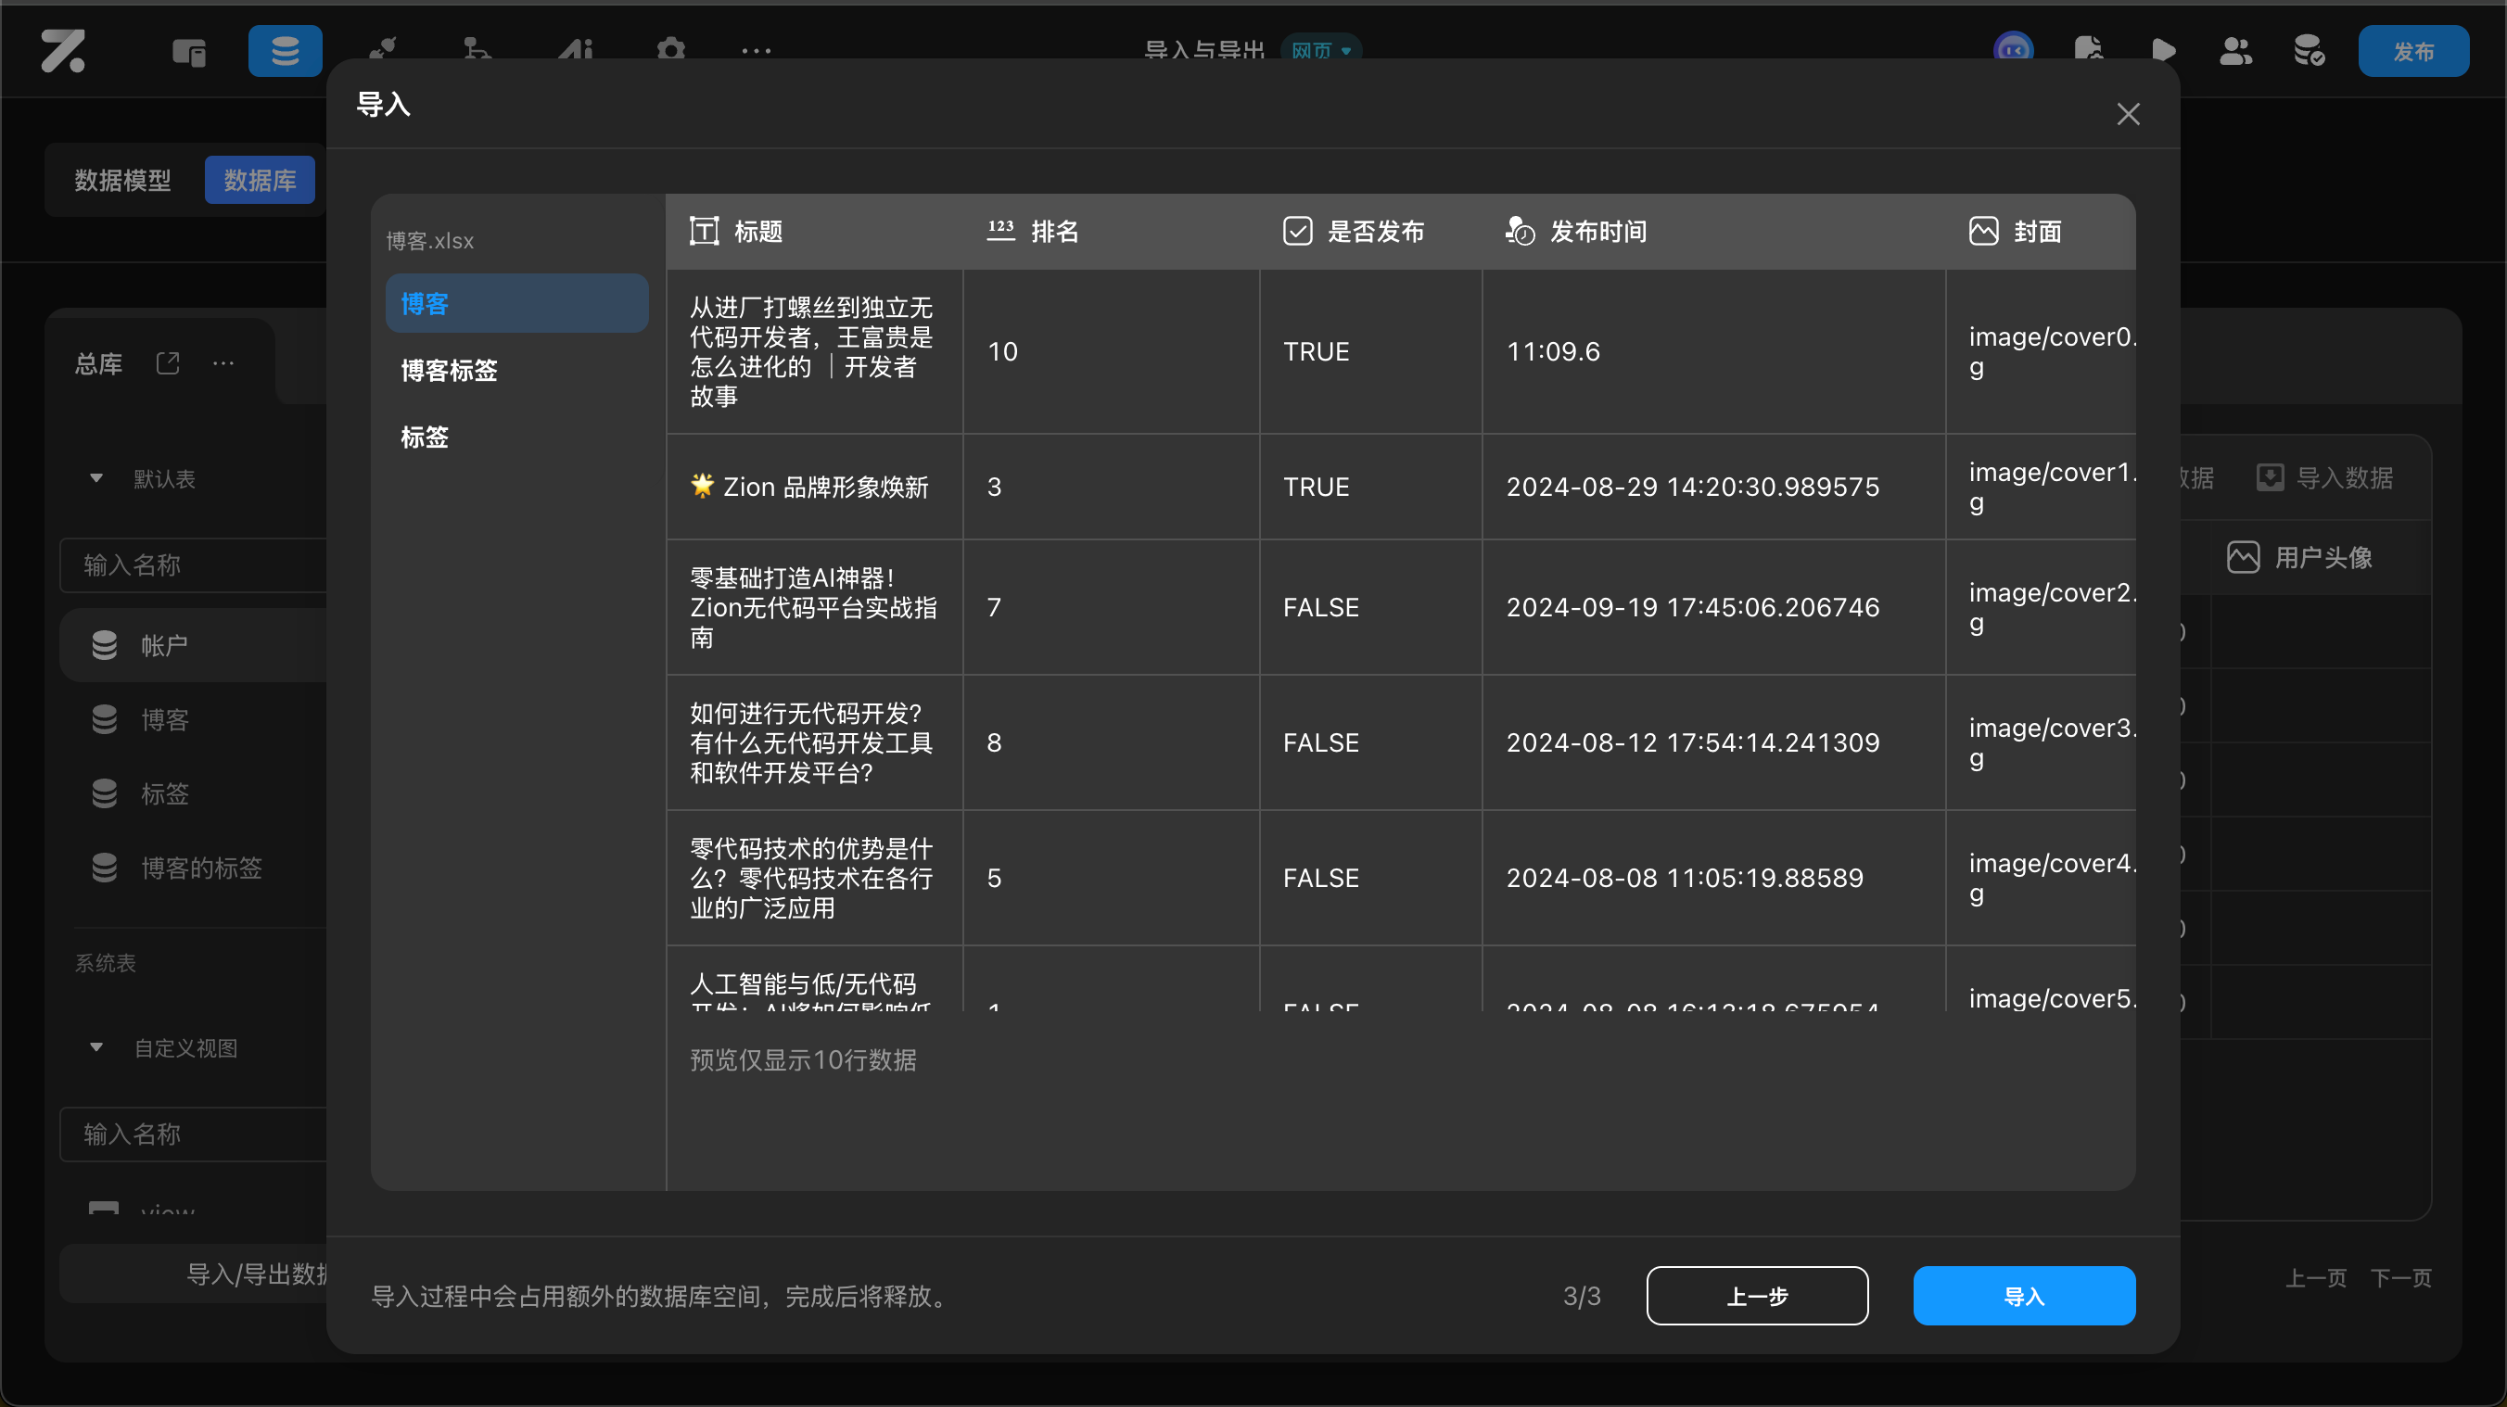This screenshot has height=1407, width=2507.
Task: Click the 博客.xlsx file name label
Action: [x=429, y=240]
